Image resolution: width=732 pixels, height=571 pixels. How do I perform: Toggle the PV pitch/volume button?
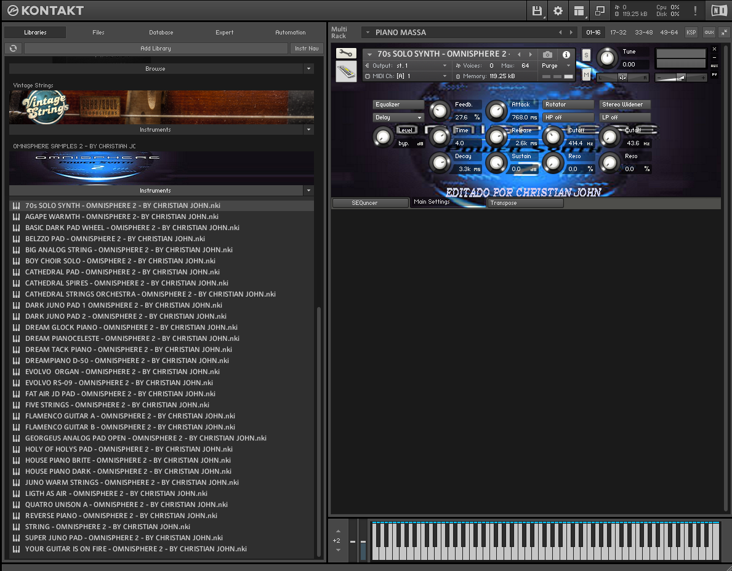coord(714,74)
